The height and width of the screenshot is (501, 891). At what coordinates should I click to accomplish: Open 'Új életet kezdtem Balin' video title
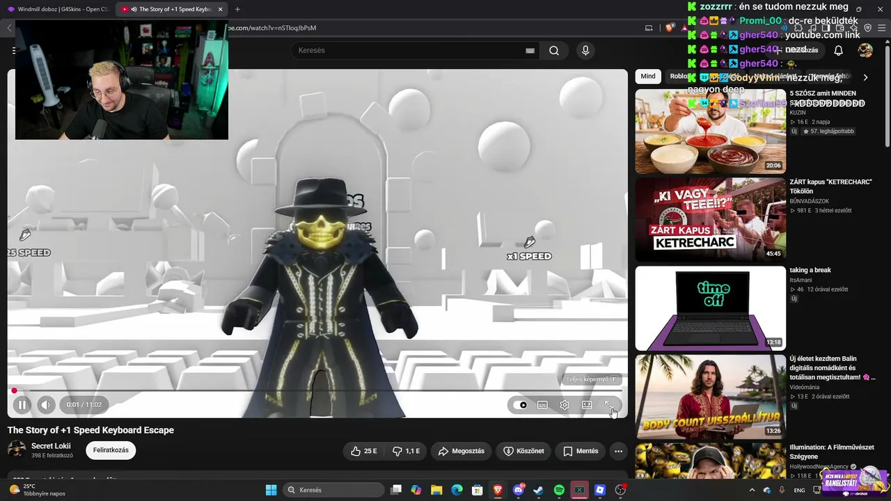pyautogui.click(x=832, y=368)
